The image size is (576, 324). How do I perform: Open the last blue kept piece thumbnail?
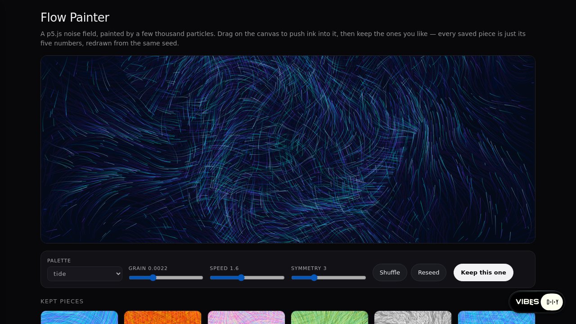click(496, 318)
